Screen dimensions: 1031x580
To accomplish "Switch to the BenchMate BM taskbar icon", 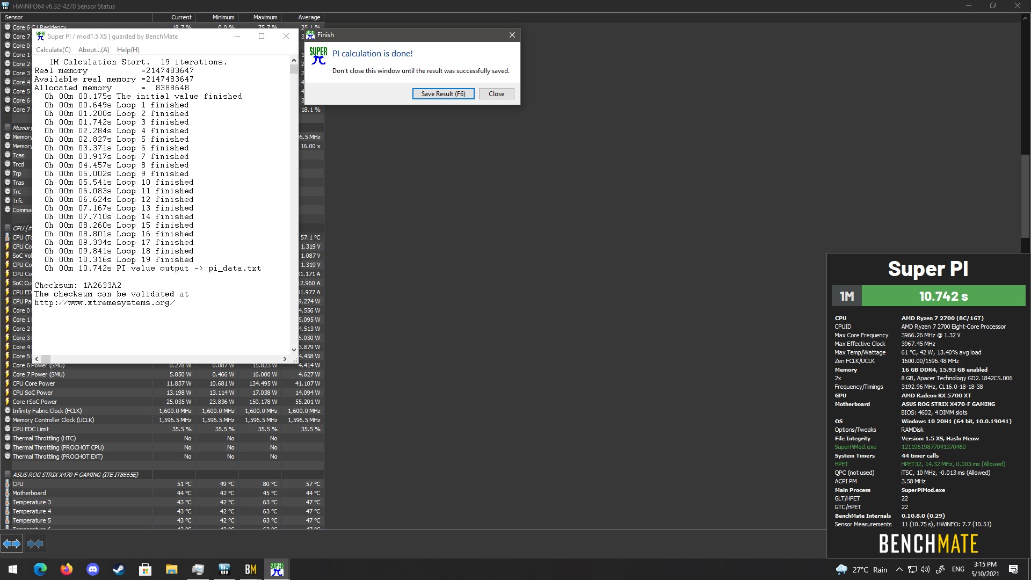I will (x=251, y=569).
